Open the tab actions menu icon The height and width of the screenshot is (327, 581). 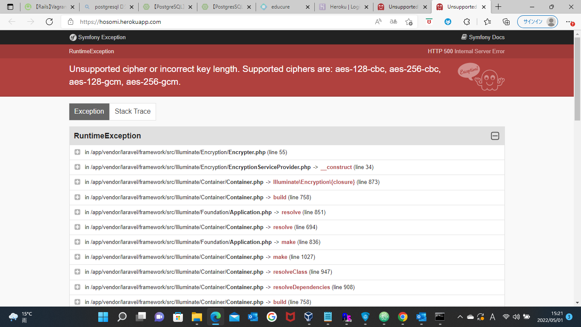pyautogui.click(x=10, y=7)
